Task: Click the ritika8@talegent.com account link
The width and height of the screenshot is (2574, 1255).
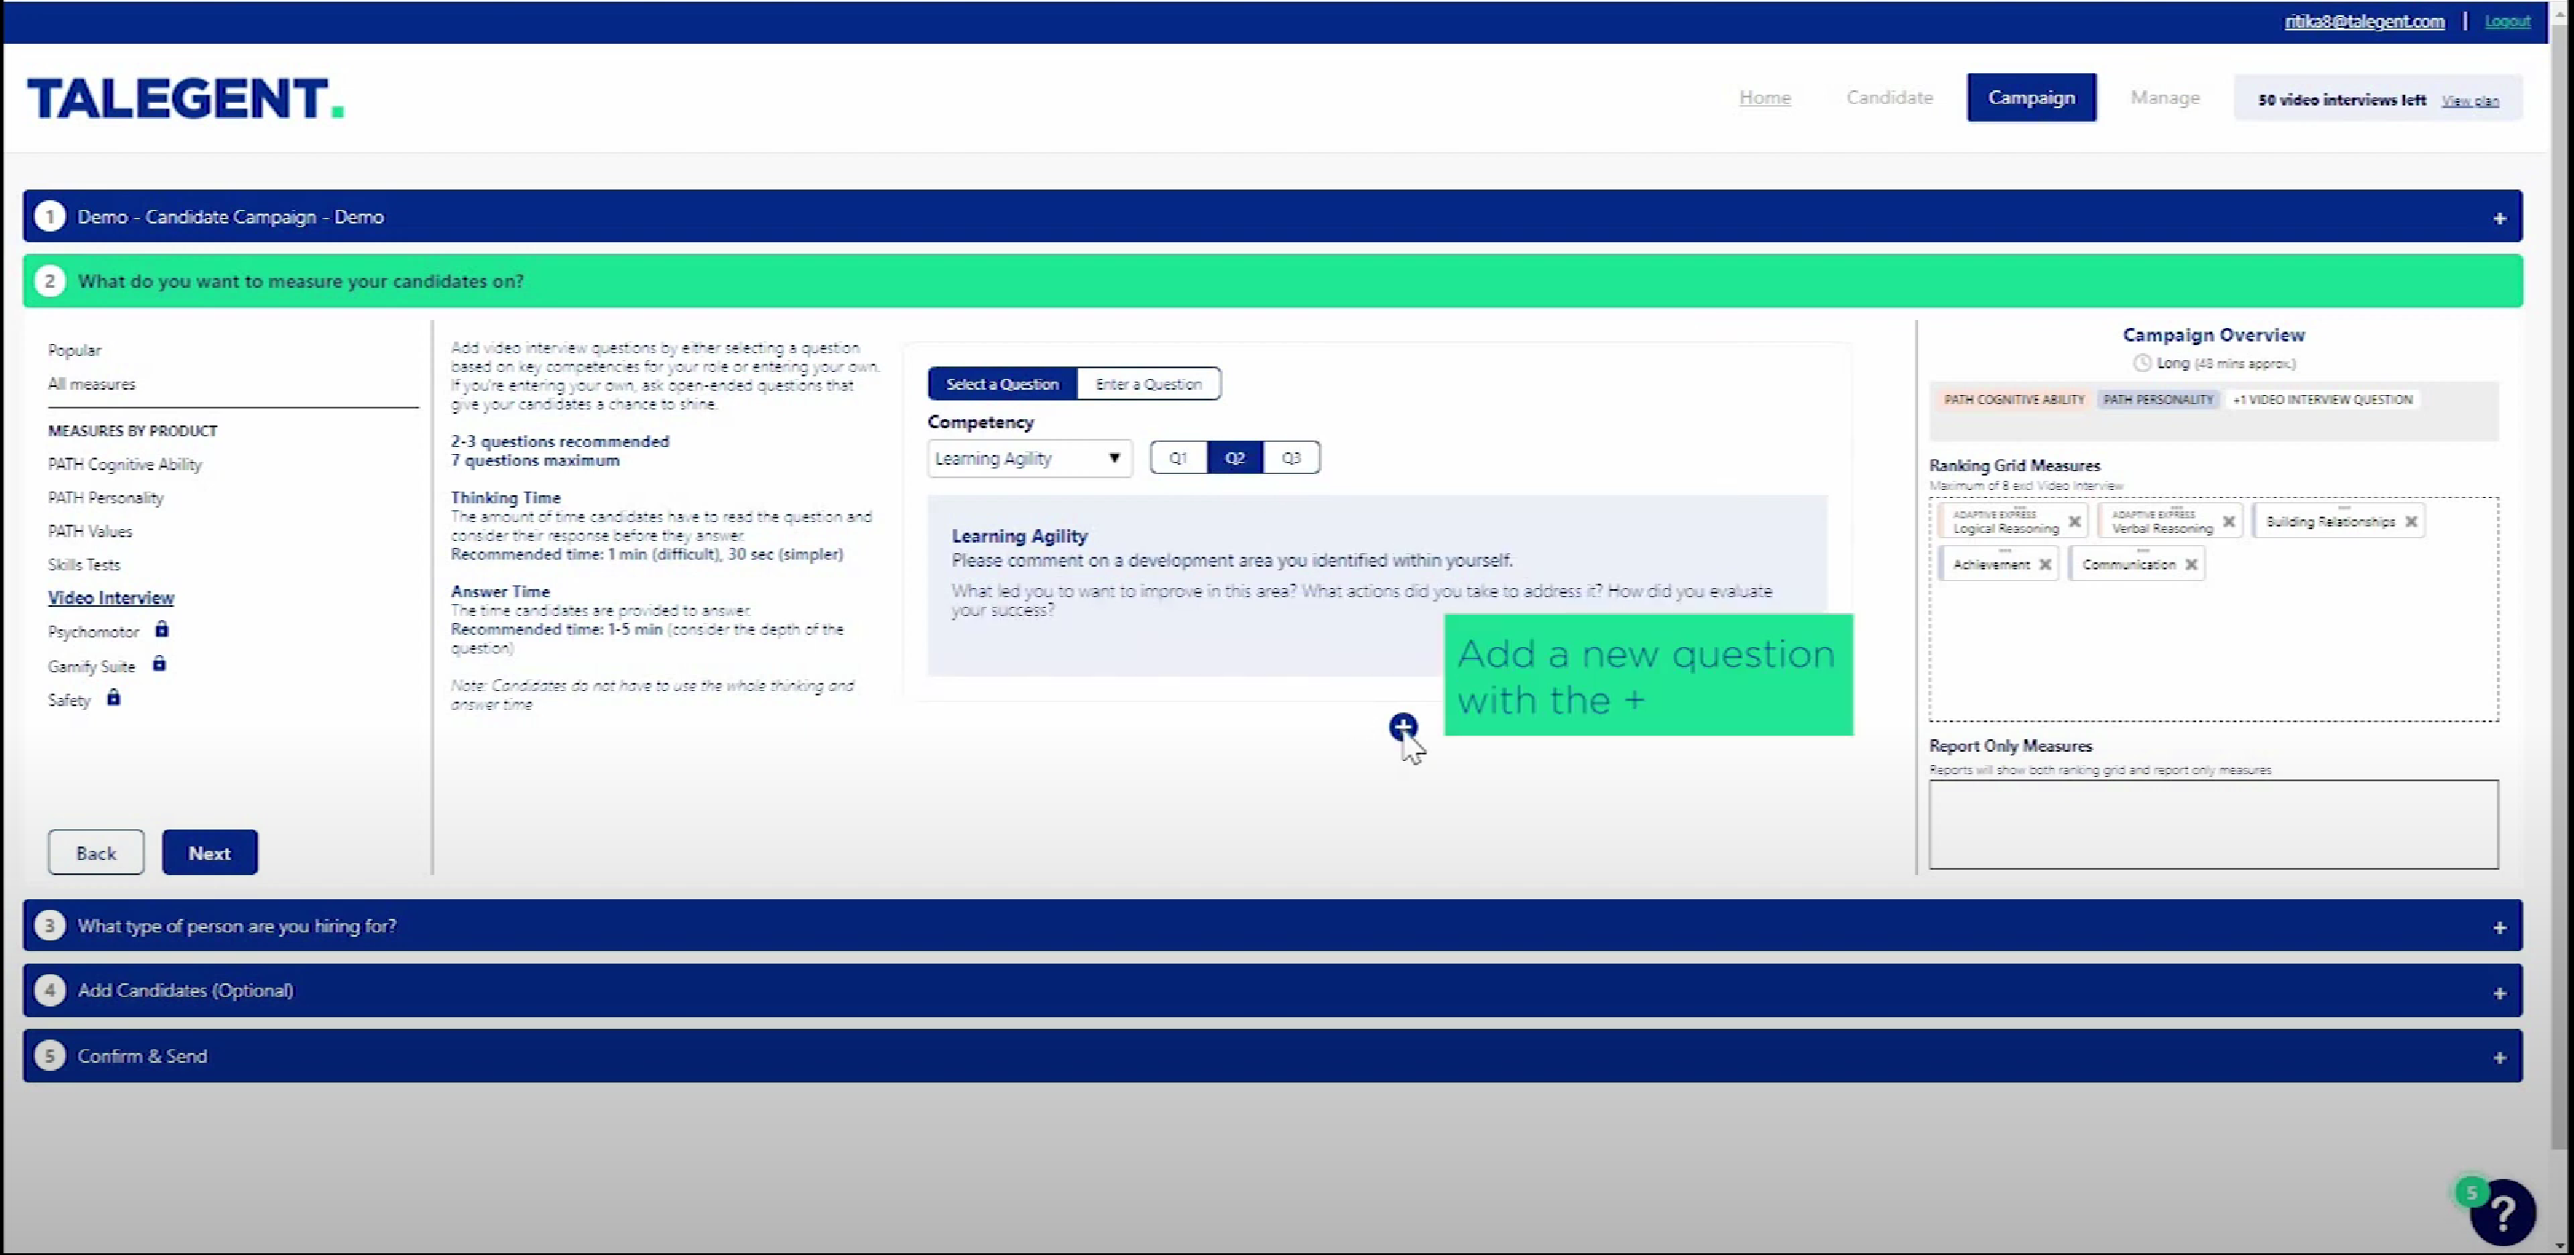Action: point(2364,21)
